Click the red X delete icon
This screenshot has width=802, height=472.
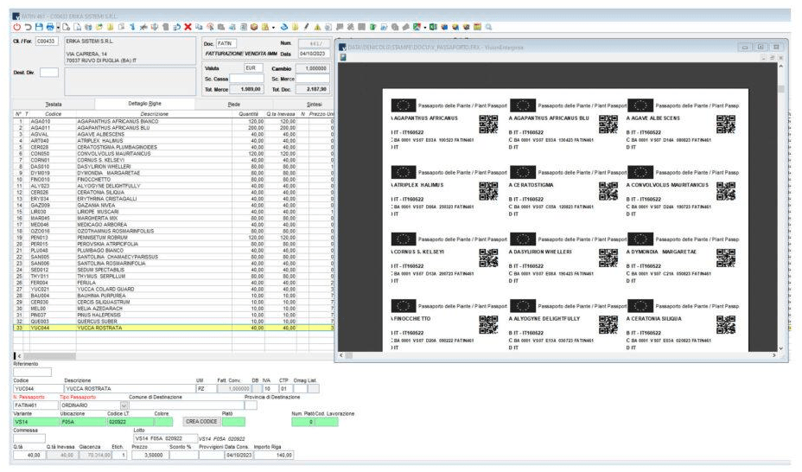pyautogui.click(x=188, y=27)
